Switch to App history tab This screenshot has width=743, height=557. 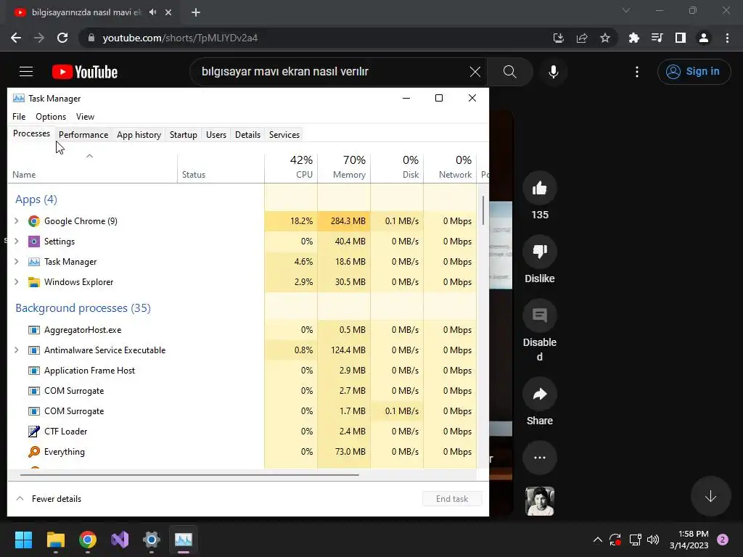pos(139,135)
